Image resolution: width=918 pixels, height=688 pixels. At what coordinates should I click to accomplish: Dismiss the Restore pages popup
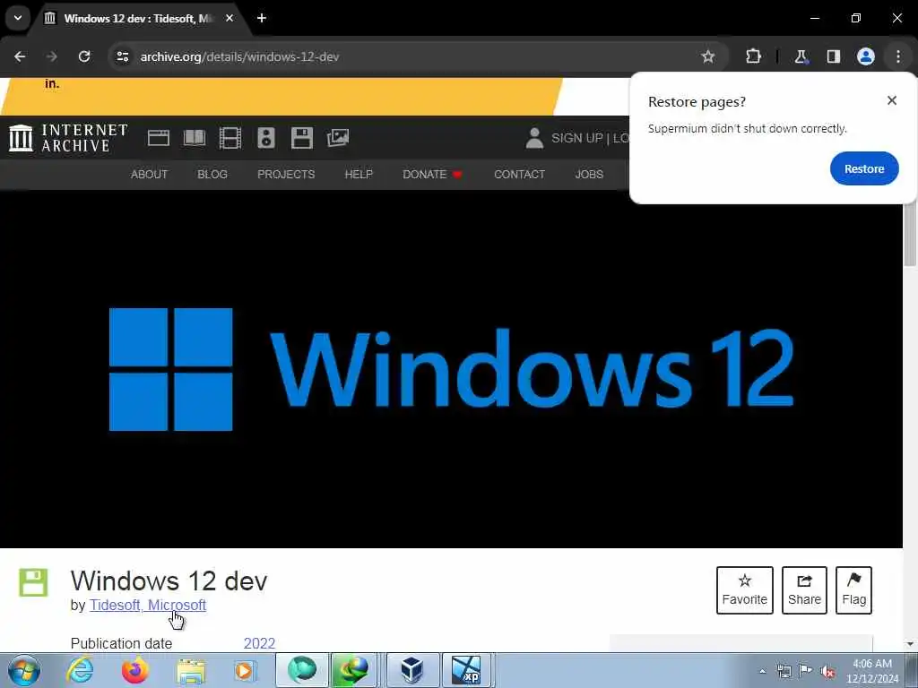coord(892,100)
